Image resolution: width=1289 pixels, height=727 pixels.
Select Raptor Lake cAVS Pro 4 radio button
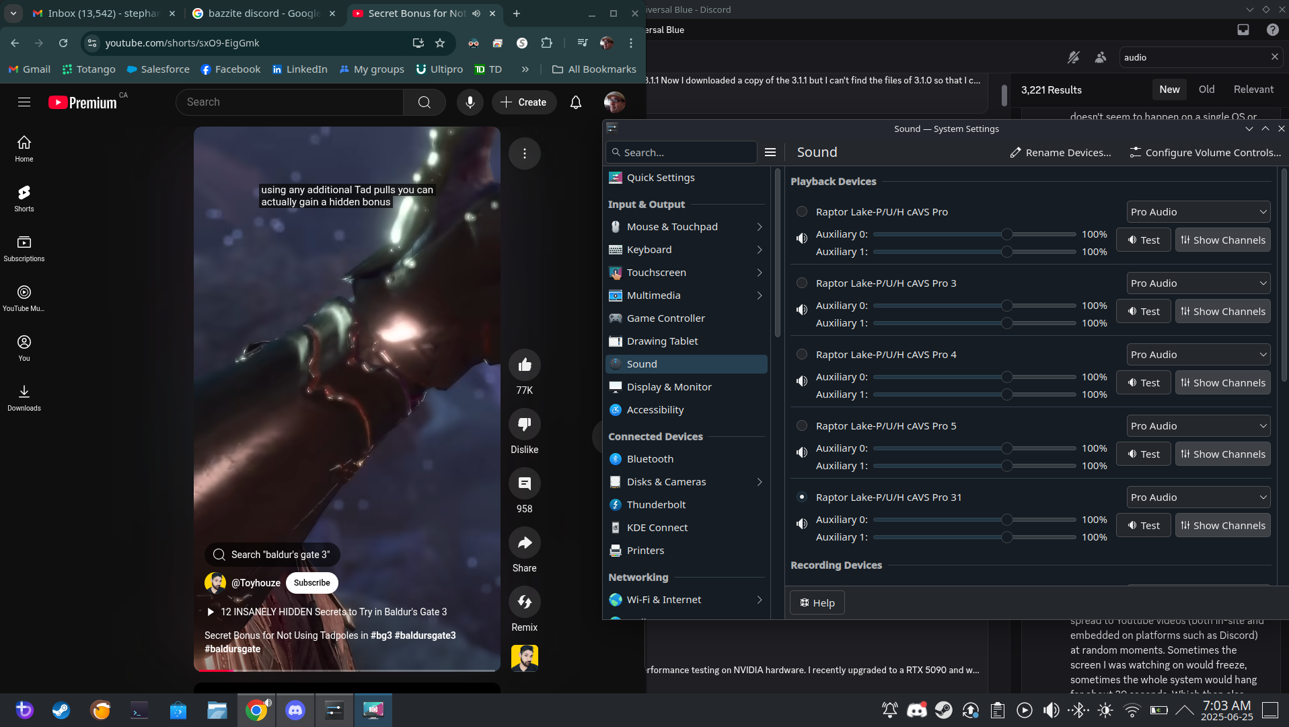click(802, 354)
